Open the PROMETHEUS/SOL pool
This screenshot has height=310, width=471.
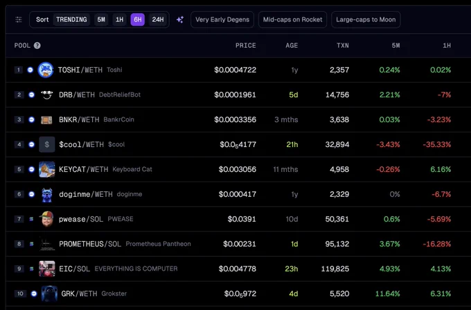pyautogui.click(x=90, y=244)
